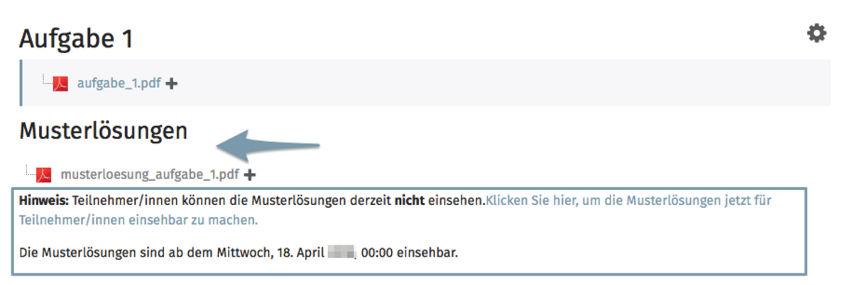852x285 pixels.
Task: Click the red PDF icon beside aufgabe_1.pdf
Action: (x=62, y=83)
